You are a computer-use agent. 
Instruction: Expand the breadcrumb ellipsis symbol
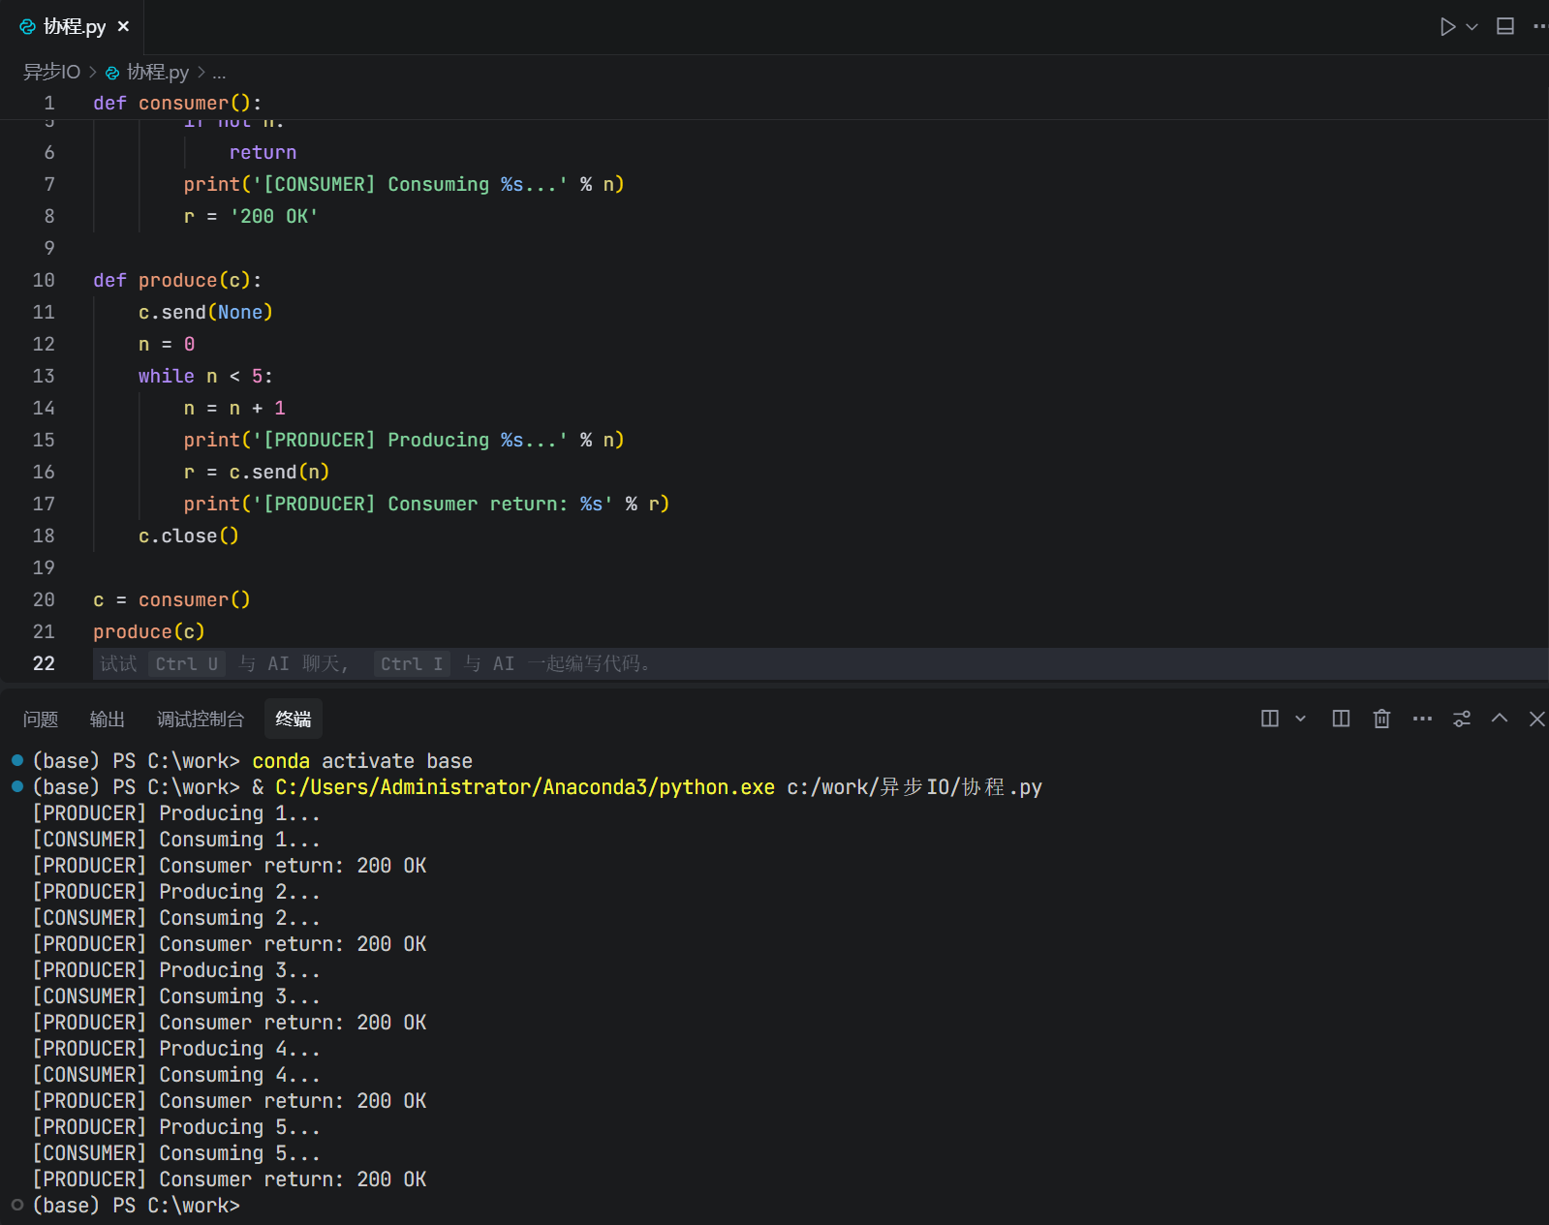tap(219, 72)
